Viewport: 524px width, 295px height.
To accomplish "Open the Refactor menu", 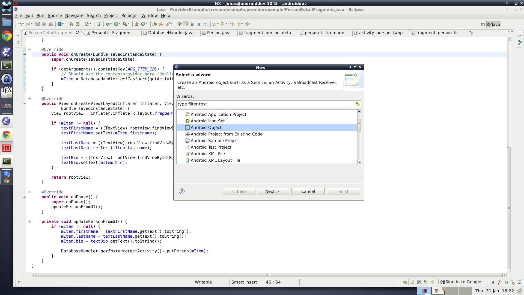I will click(x=130, y=16).
